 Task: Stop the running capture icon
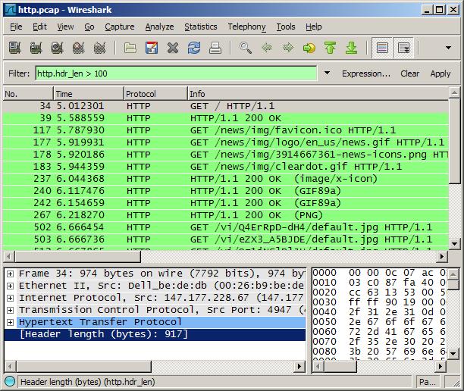click(78, 48)
